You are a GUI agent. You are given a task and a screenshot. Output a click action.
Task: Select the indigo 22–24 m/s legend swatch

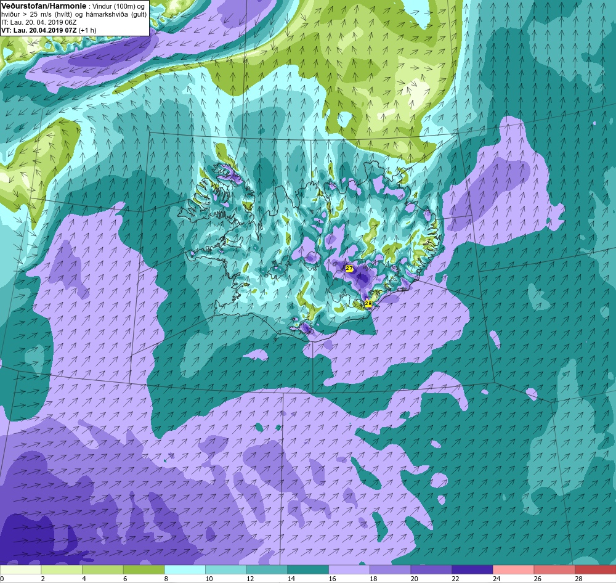(472, 569)
